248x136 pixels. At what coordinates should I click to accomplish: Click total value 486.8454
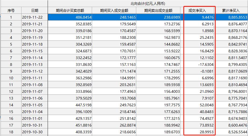coord(70,17)
